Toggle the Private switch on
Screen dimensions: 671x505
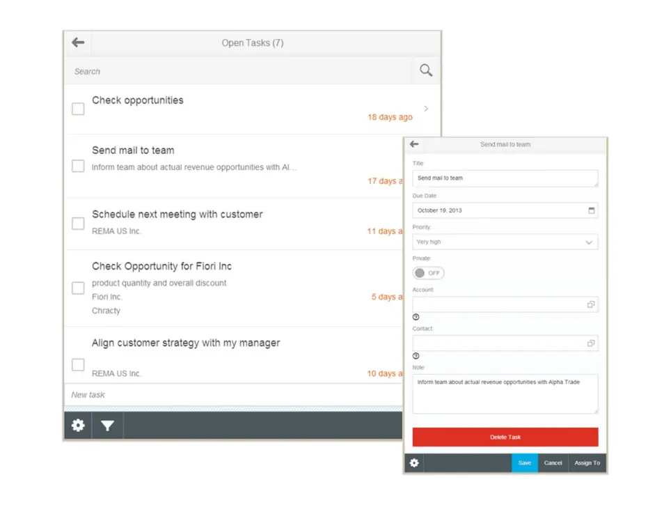click(x=428, y=273)
